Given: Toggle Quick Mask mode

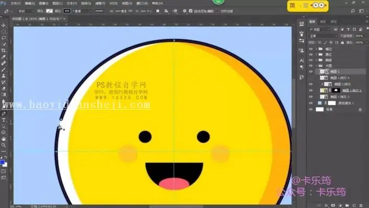Looking at the screenshot, I should (x=3, y=171).
